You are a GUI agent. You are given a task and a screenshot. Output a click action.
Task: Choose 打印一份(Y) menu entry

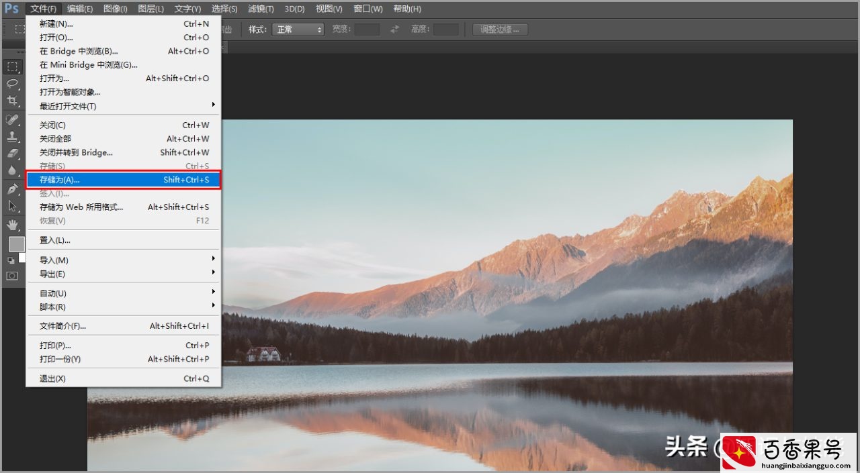[123, 359]
